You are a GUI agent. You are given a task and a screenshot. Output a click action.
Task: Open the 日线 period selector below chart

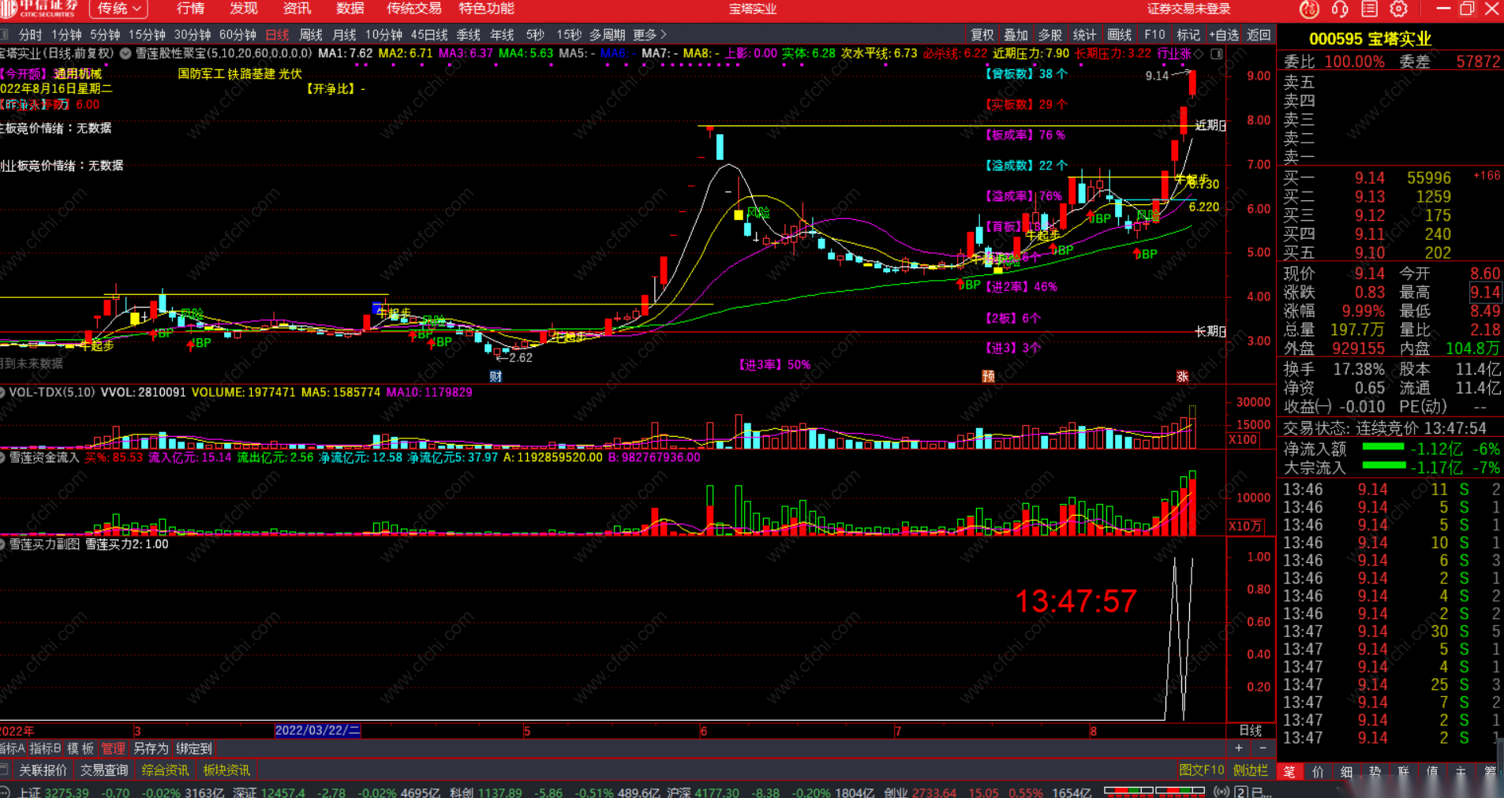click(1251, 730)
